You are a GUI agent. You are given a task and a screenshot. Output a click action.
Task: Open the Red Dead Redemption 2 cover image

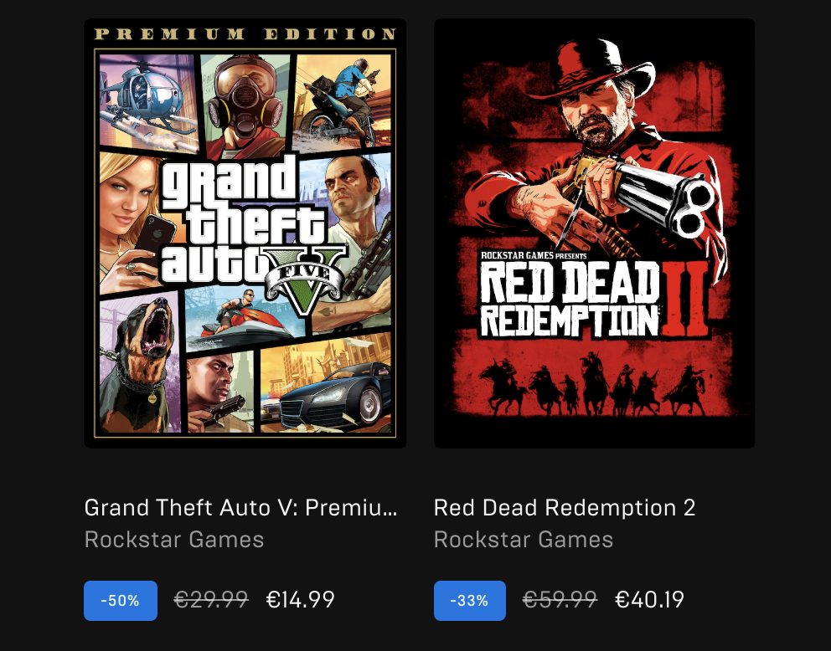point(594,233)
